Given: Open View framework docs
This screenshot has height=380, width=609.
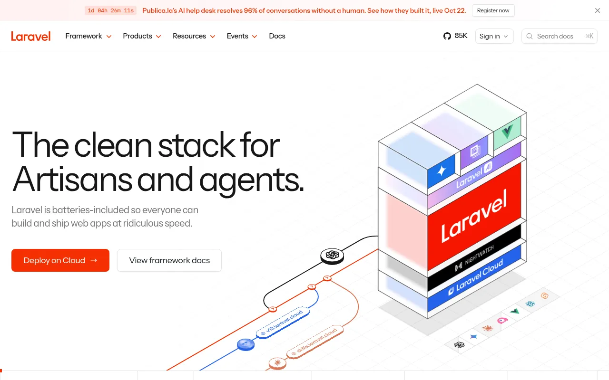Looking at the screenshot, I should [x=169, y=260].
